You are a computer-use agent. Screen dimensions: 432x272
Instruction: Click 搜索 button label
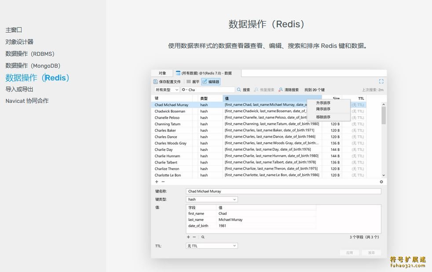point(246,90)
